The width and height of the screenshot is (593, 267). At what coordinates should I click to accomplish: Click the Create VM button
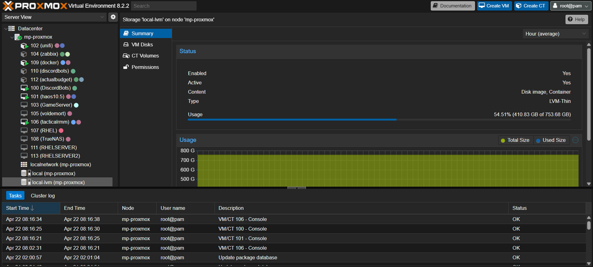click(x=494, y=6)
